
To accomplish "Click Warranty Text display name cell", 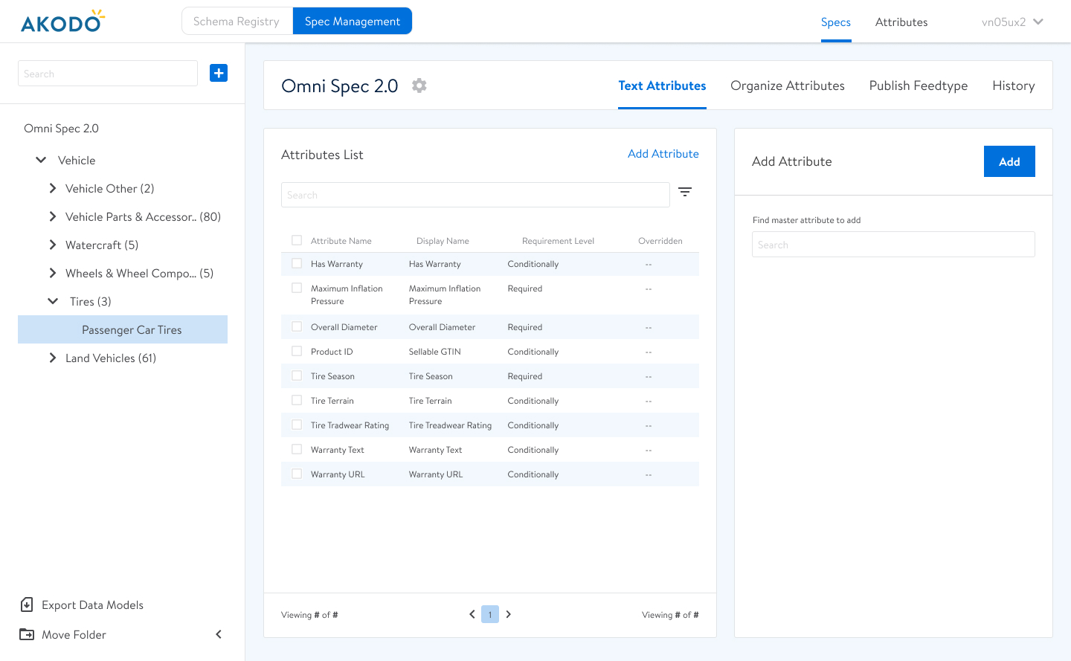I will tap(435, 450).
